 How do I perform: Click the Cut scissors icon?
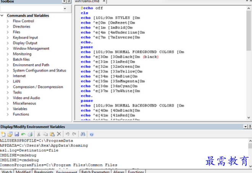[x=39, y=134]
